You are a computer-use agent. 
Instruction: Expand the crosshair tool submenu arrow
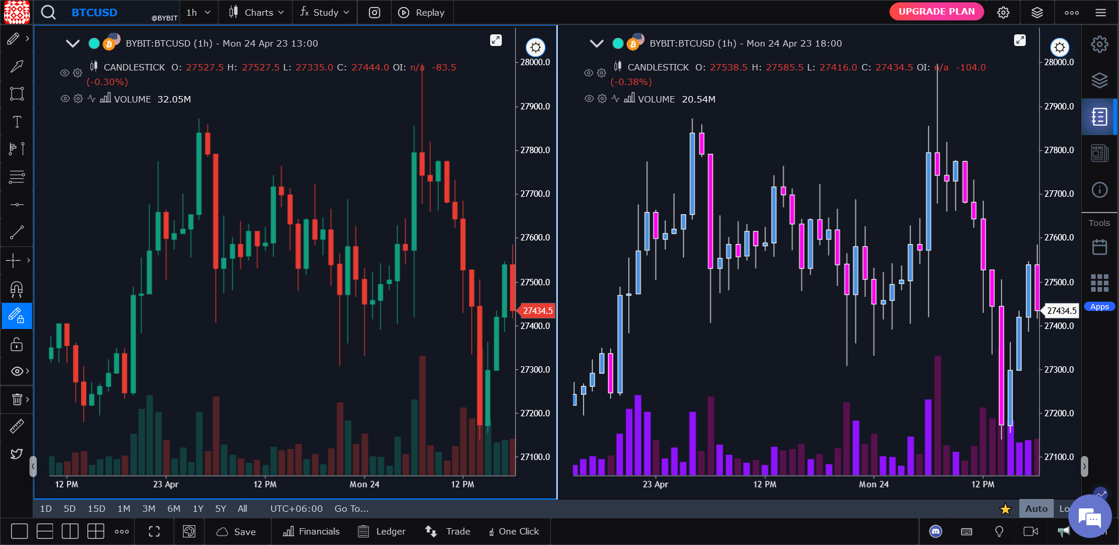28,260
